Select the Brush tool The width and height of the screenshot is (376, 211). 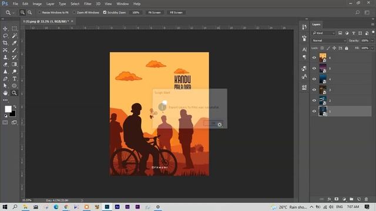pos(14,50)
